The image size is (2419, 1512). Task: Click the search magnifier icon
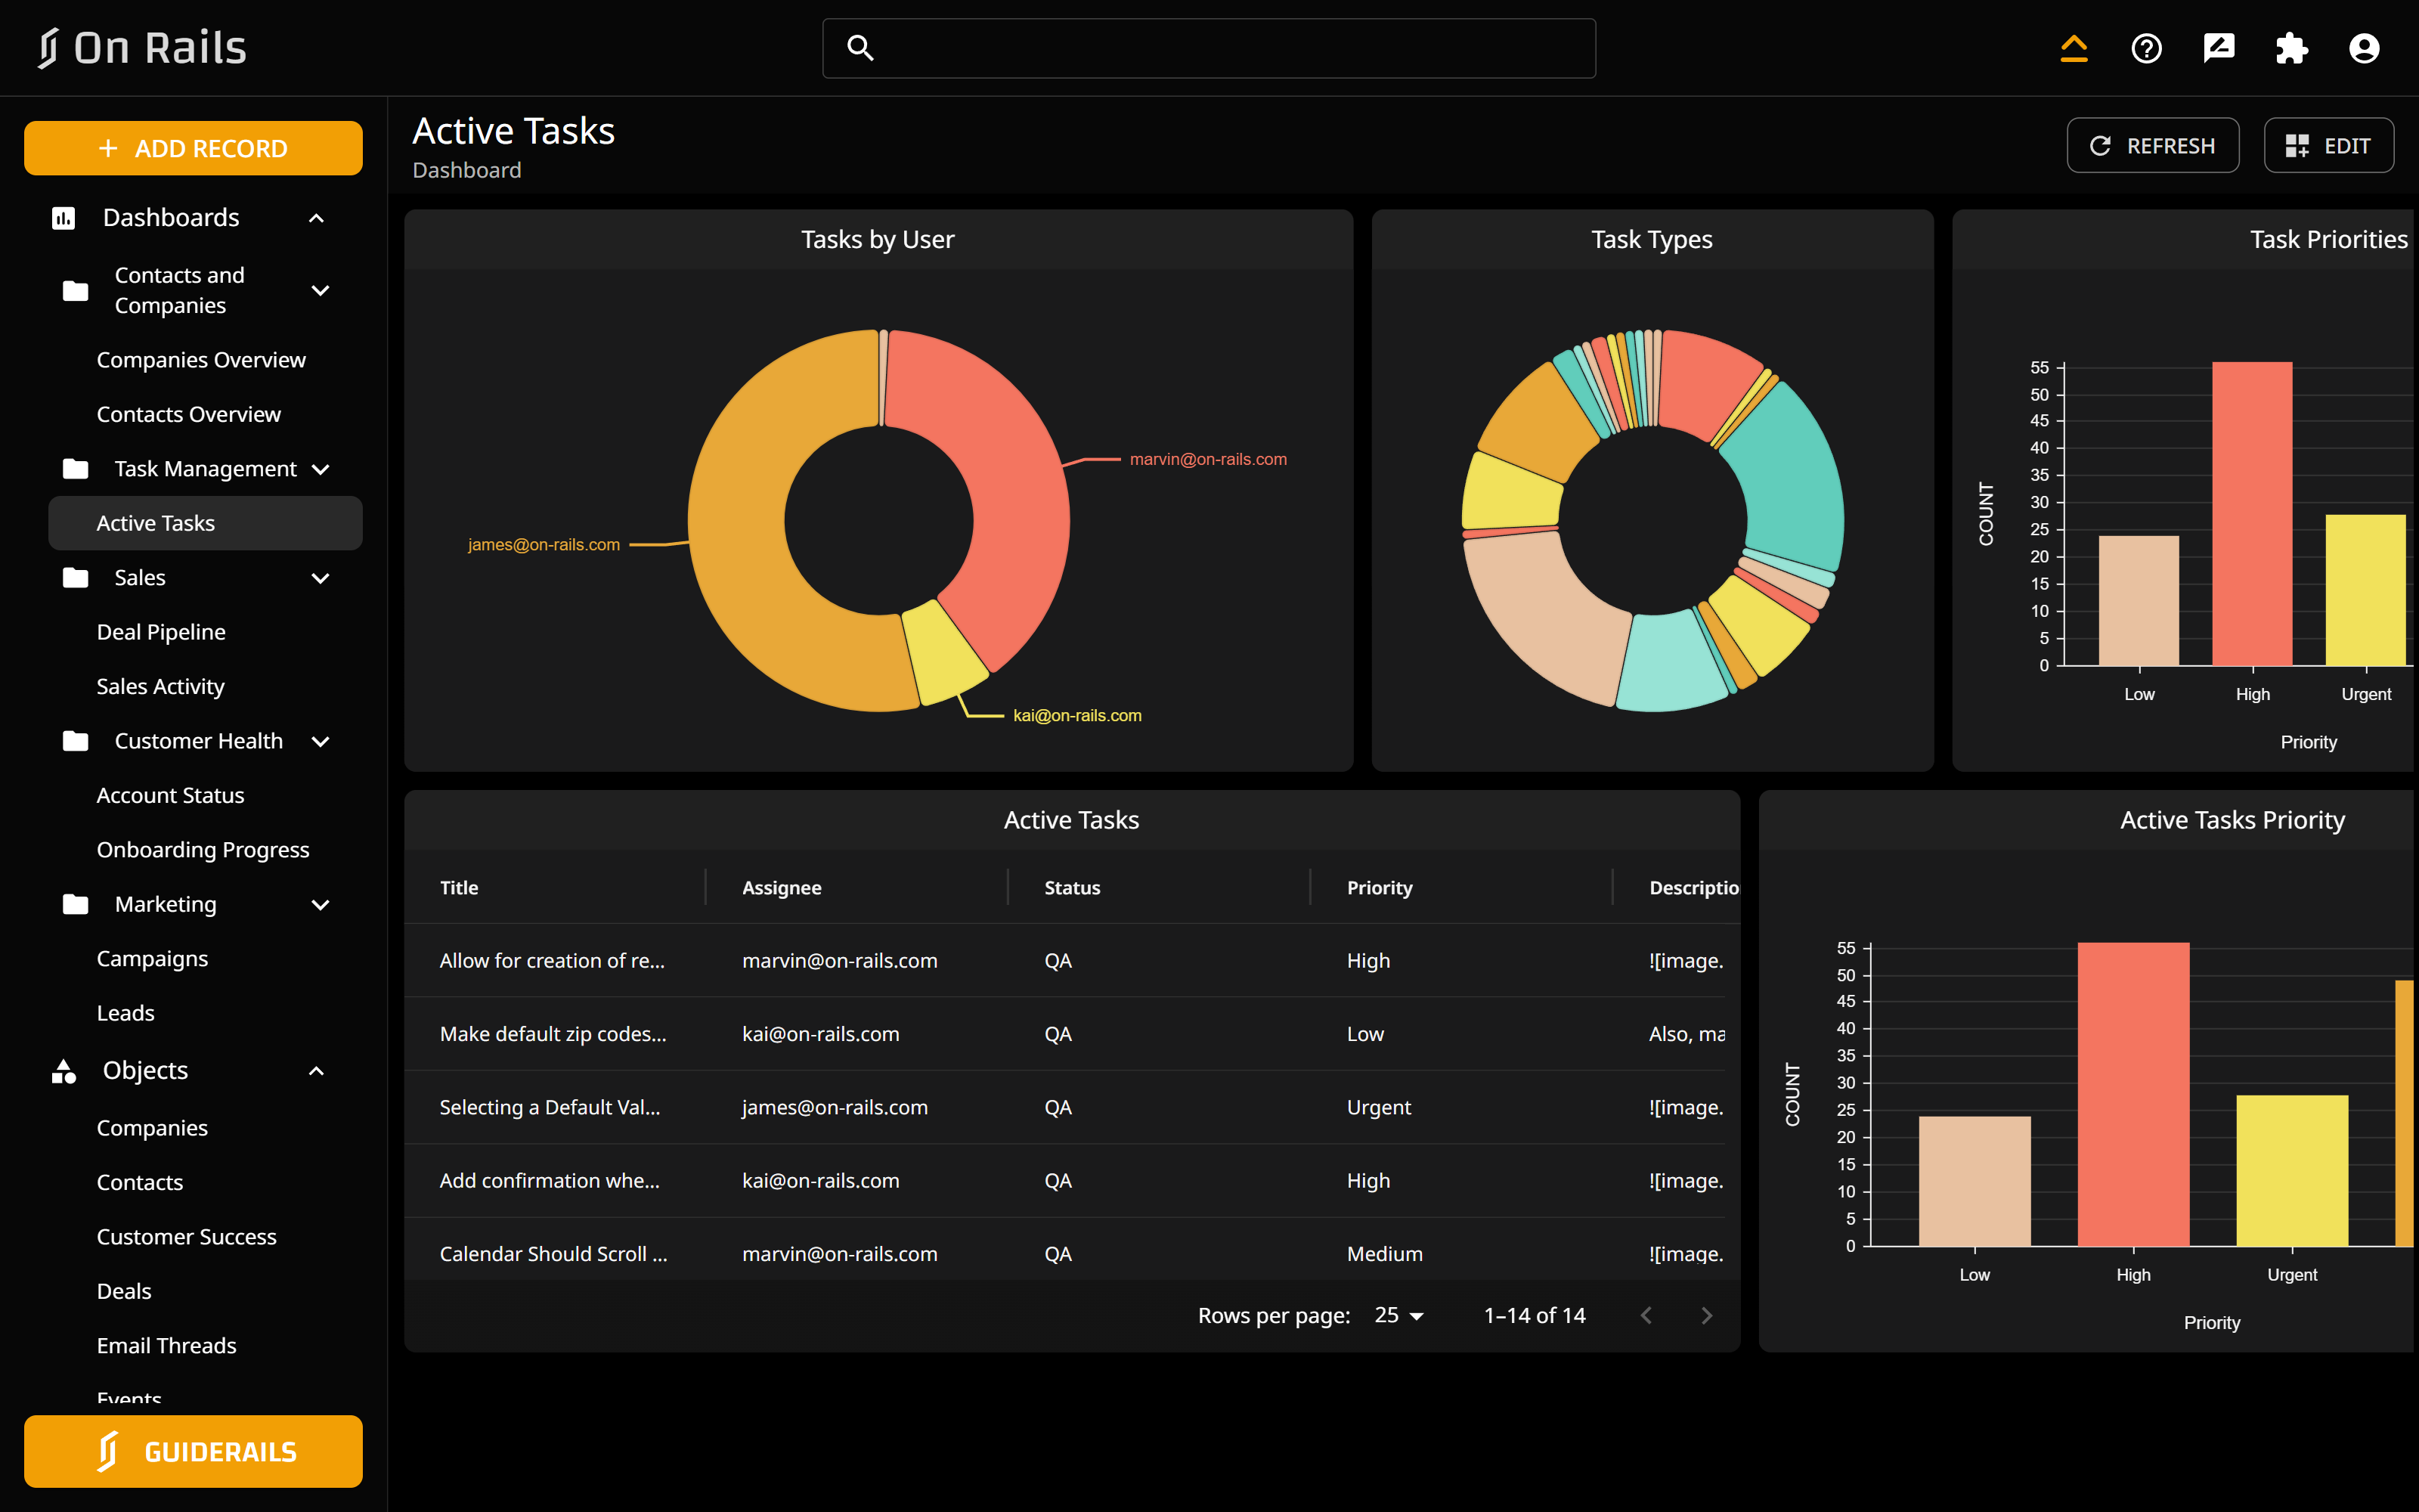point(861,47)
